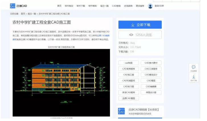Click the 迅捷CAD编辑器【标准版】 product title
This screenshot has width=207, height=121.
pos(144,110)
